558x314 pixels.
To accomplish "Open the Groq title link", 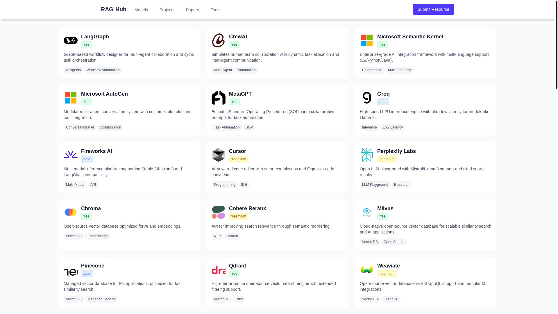I will pyautogui.click(x=383, y=94).
